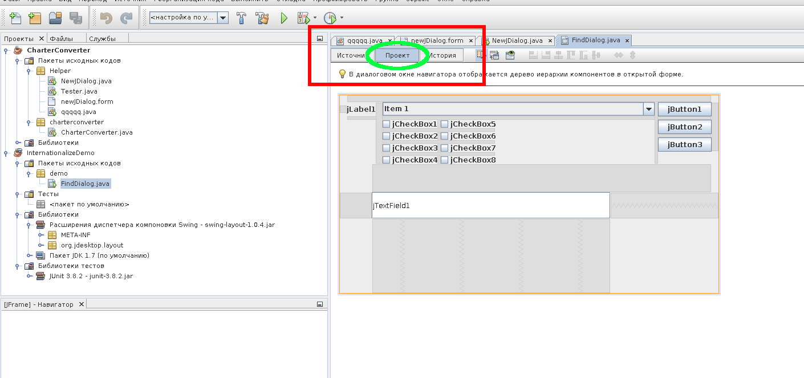Switch to the История view
Viewport: 804px width, 378px height.
point(442,55)
